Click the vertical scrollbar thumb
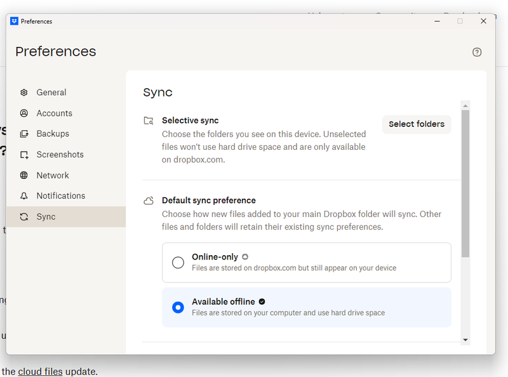508x377 pixels. [x=465, y=184]
